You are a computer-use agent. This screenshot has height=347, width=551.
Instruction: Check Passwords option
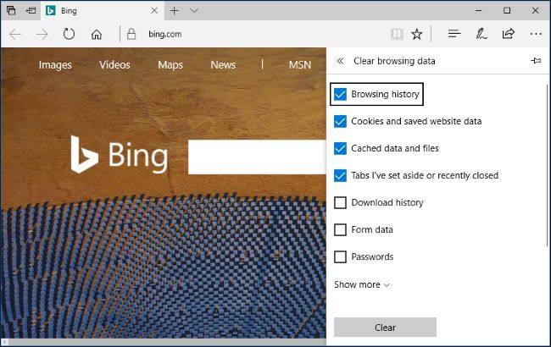tap(340, 256)
